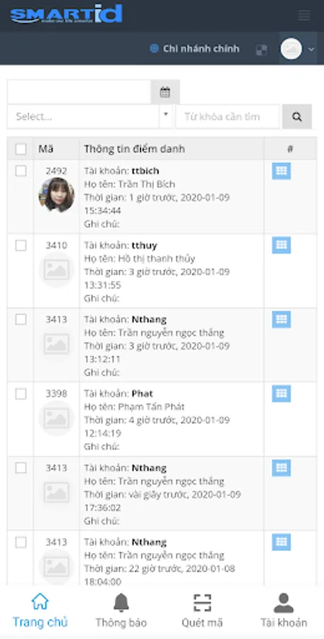The width and height of the screenshot is (324, 639).
Task: Tick the select-all checkbox in table header
Action: point(21,149)
